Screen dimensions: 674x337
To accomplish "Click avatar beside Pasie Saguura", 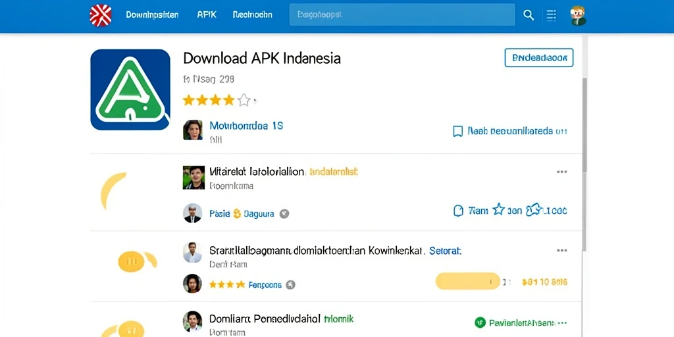I will point(193,213).
